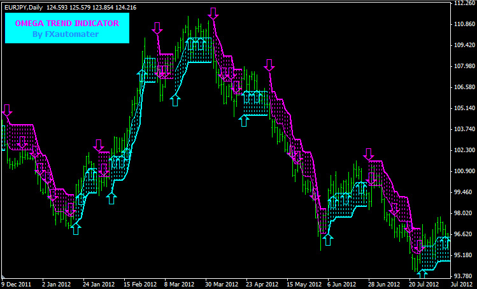
Task: Click the large cyan buy arrow below the mid-January 2012 low
Action: pyautogui.click(x=76, y=229)
